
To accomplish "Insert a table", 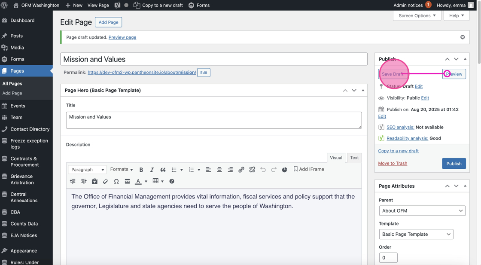I will click(x=155, y=181).
